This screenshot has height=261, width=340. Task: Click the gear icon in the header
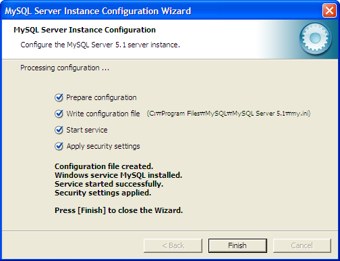click(x=315, y=39)
